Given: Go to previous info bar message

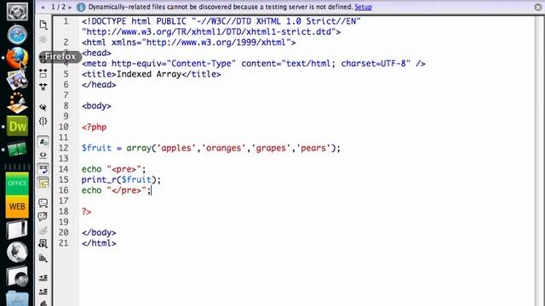Looking at the screenshot, I should tap(43, 7).
